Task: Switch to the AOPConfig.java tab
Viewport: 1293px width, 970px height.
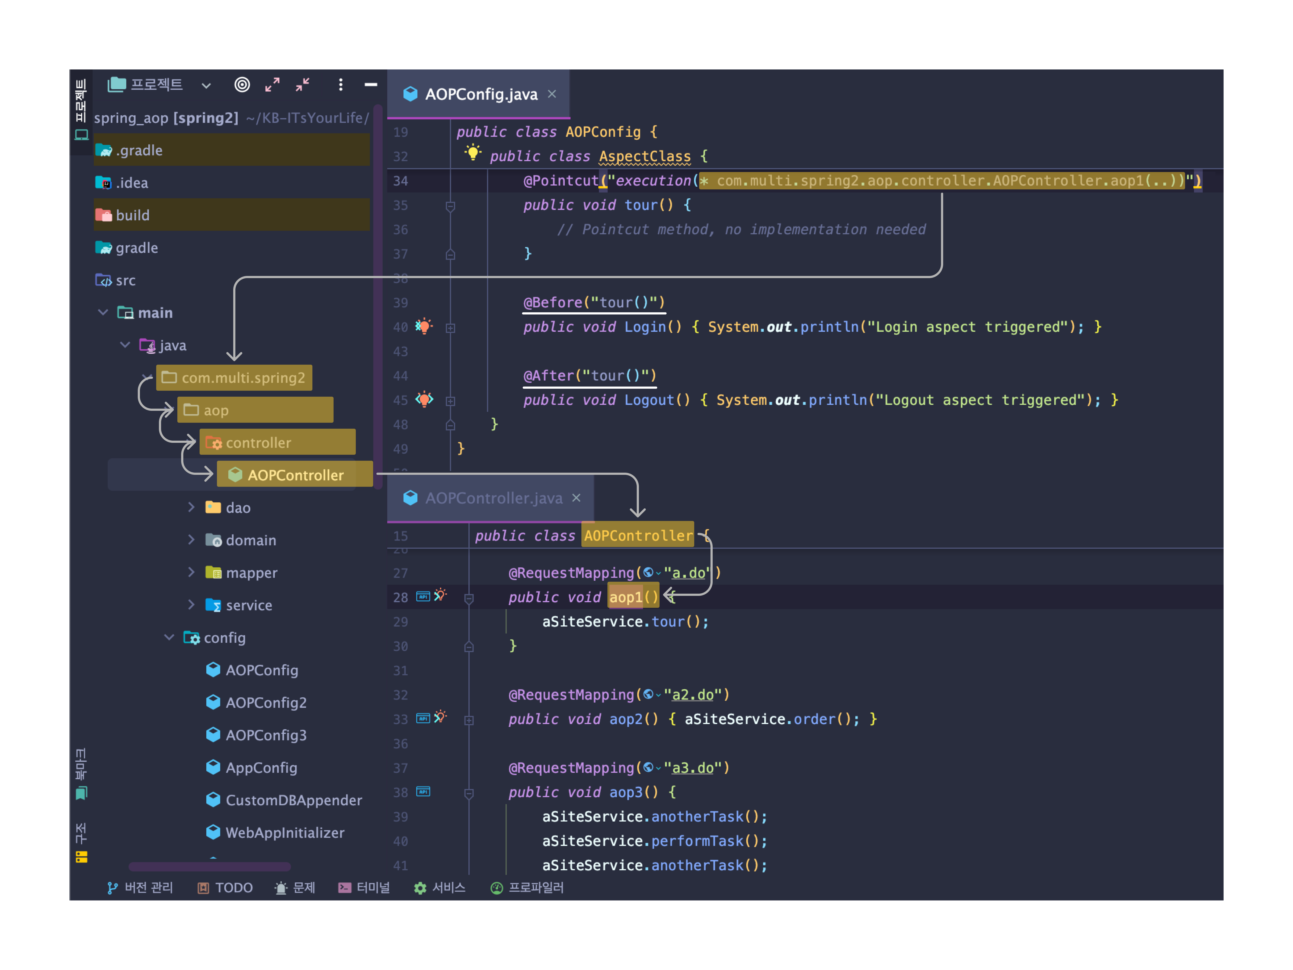Action: pos(480,94)
